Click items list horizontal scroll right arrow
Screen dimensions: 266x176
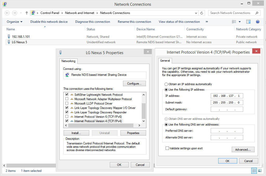tap(139, 125)
